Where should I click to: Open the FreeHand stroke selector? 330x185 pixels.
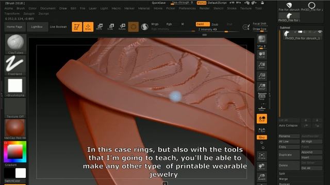tap(15, 65)
